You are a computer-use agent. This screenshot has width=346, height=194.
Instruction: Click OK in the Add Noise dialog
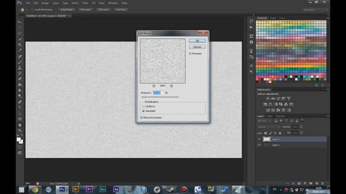tap(197, 41)
